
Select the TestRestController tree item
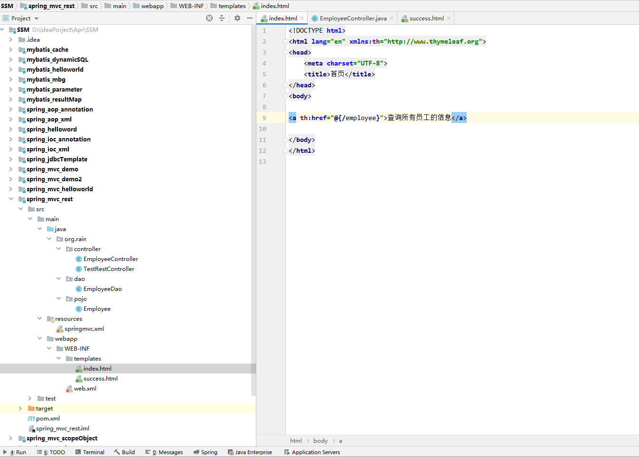(109, 269)
